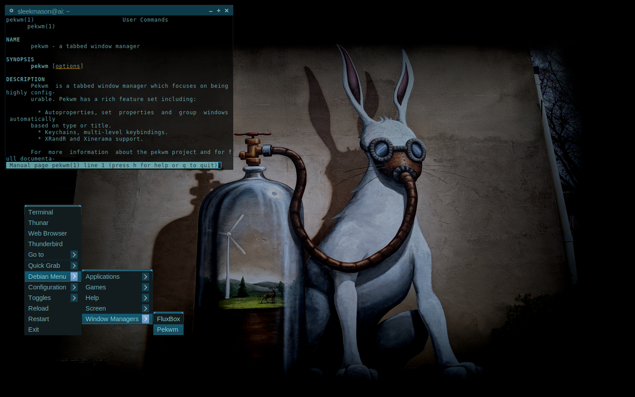Open the Toggles menu entry
The width and height of the screenshot is (635, 397).
53,298
